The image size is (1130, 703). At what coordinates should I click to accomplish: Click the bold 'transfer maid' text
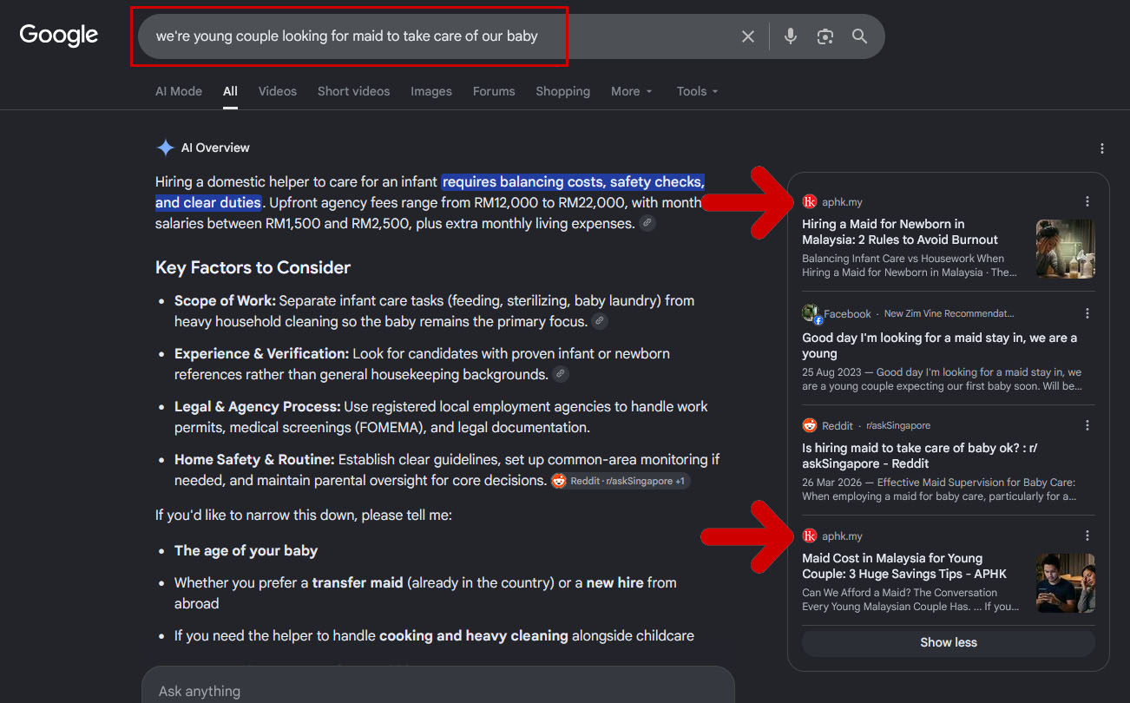click(x=358, y=582)
